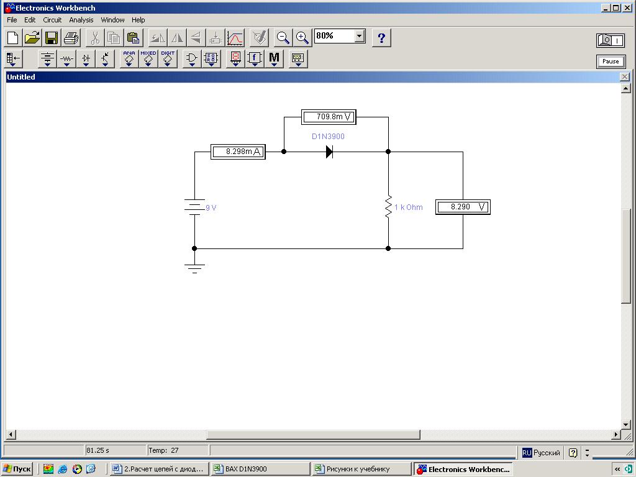Paste from clipboard into circuit
The height and width of the screenshot is (477, 636).
pyautogui.click(x=134, y=38)
